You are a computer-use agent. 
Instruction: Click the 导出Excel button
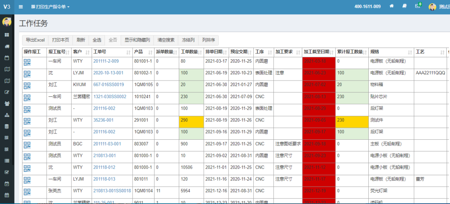coord(35,40)
